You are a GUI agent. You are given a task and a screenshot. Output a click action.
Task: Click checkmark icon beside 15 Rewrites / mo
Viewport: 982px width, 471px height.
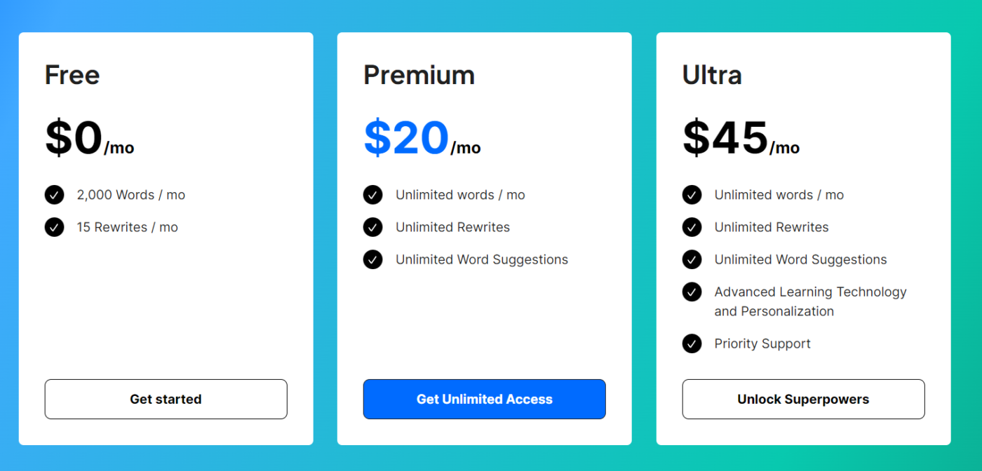pyautogui.click(x=54, y=227)
